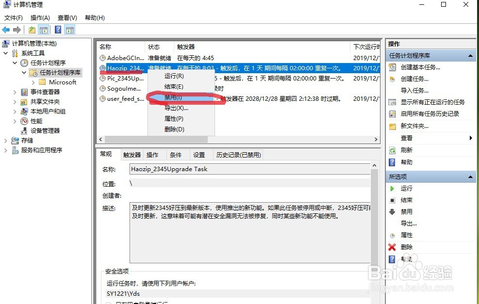Click the black 结束 stop icon
Image resolution: width=479 pixels, height=304 pixels.
392,200
